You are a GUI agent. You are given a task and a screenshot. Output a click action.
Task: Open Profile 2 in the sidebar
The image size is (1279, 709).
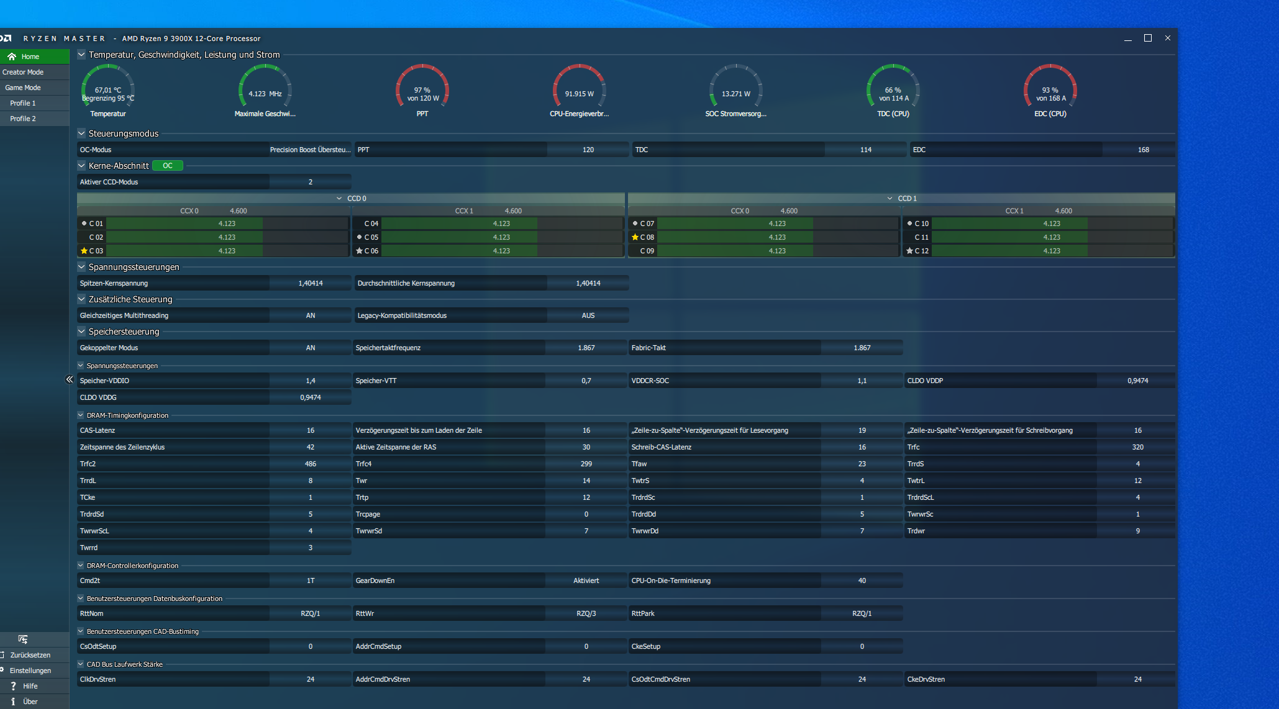[23, 119]
